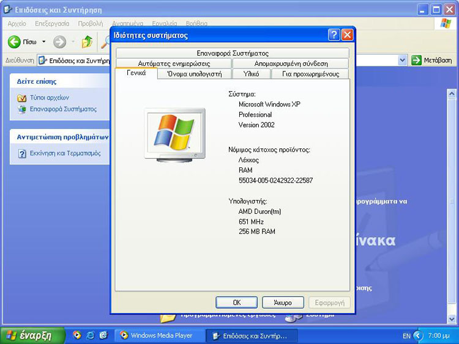The width and height of the screenshot is (459, 344).
Task: Switch to the Επαναφορά Συστήματος tab
Action: 233,53
